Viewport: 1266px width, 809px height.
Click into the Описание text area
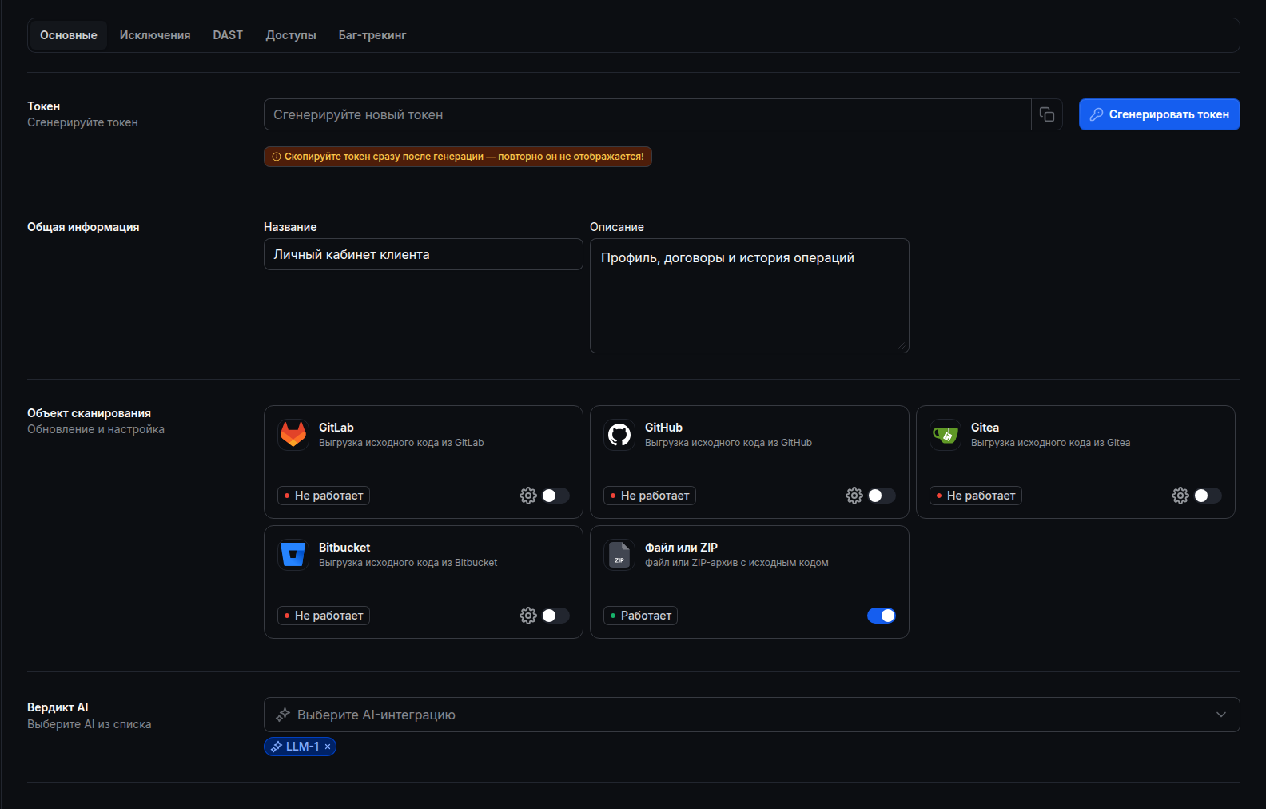coord(749,296)
